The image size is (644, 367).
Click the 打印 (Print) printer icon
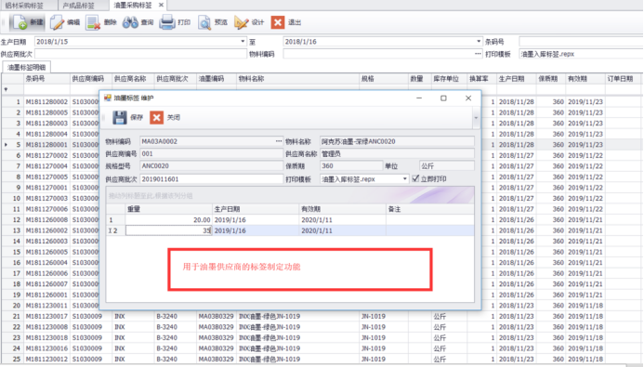167,22
